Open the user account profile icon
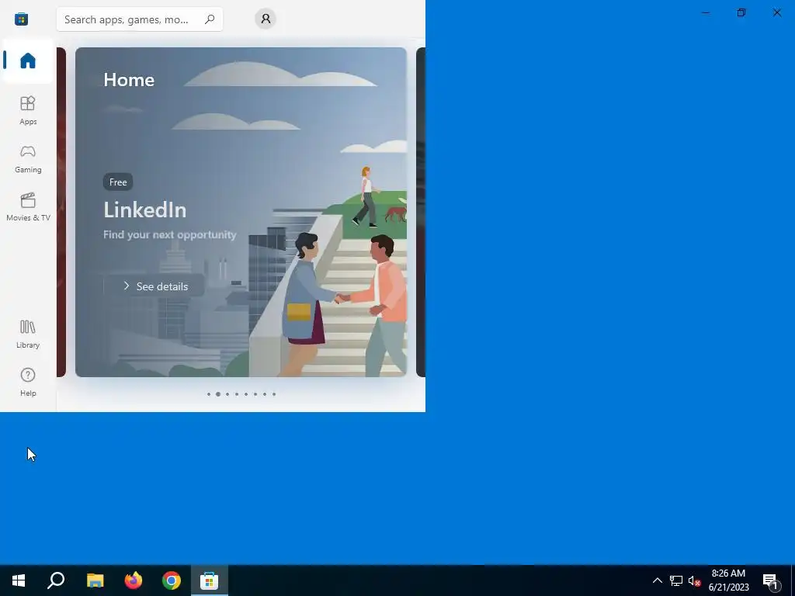 point(266,19)
